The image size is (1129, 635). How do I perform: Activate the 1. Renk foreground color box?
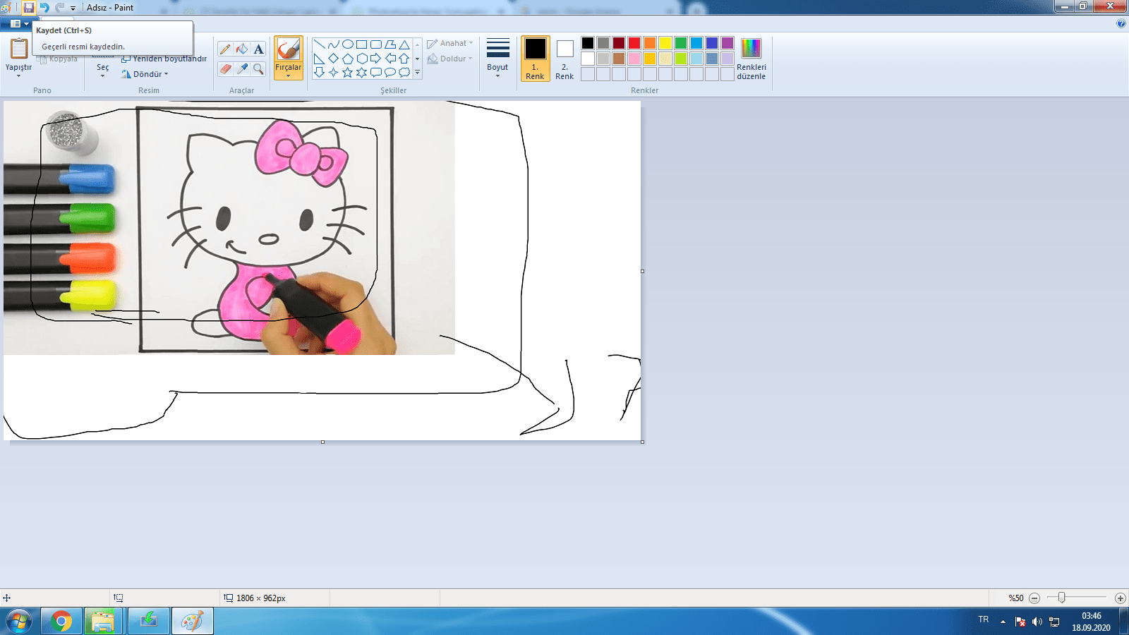coord(536,59)
